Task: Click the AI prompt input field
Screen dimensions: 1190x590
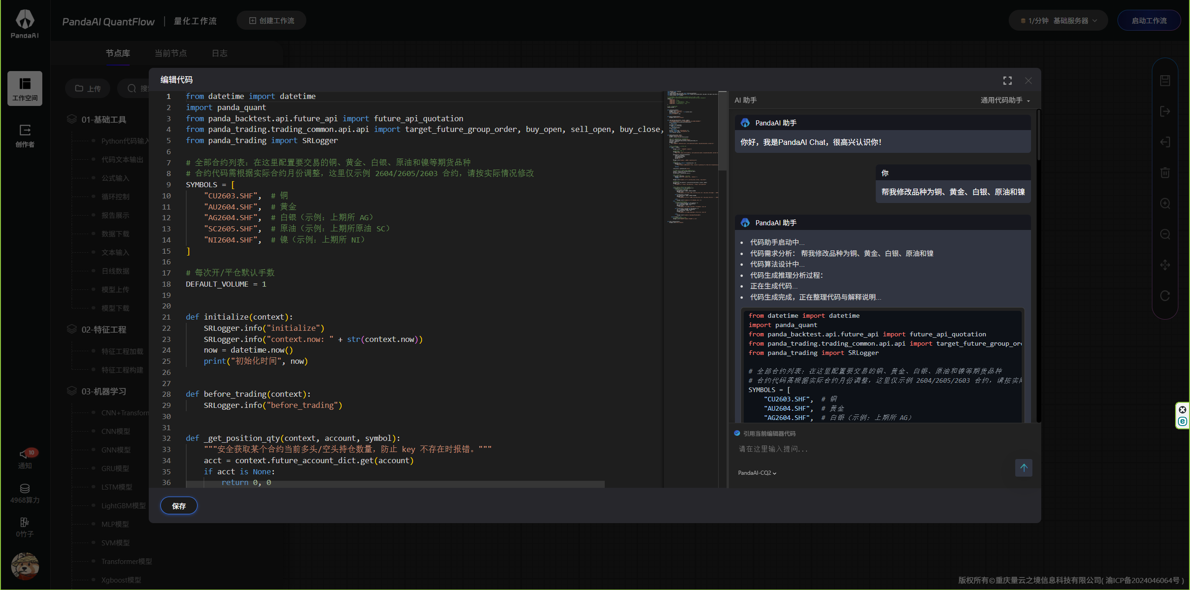Action: point(874,449)
